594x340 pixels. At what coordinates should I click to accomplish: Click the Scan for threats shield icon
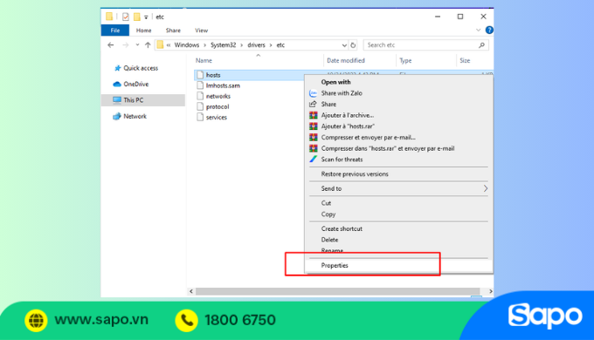[314, 160]
